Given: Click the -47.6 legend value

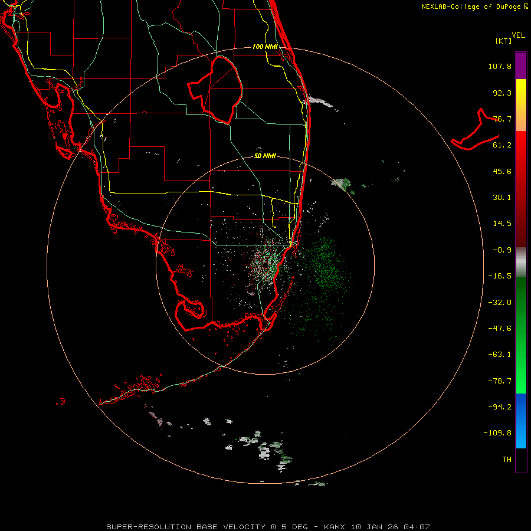Looking at the screenshot, I should coord(500,329).
